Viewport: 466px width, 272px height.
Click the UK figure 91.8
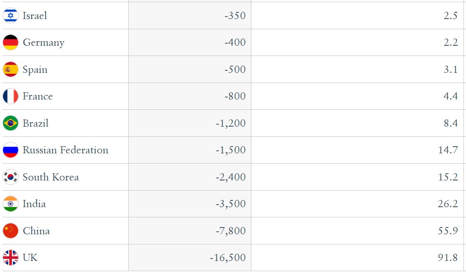tap(447, 258)
